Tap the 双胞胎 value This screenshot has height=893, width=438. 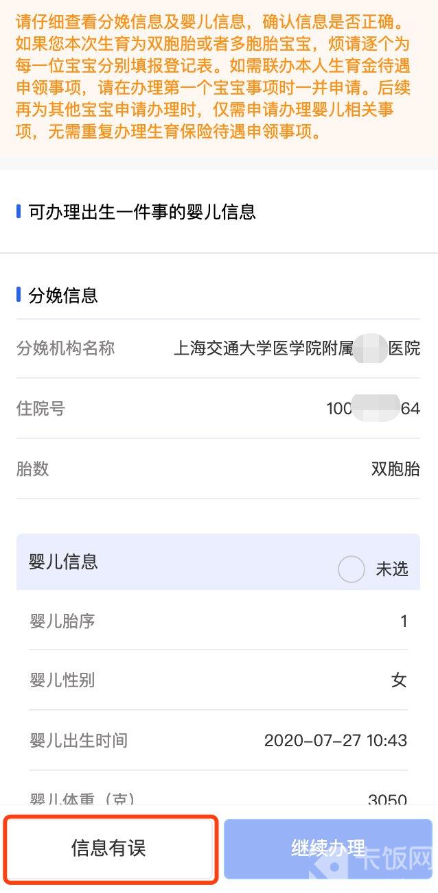point(395,469)
